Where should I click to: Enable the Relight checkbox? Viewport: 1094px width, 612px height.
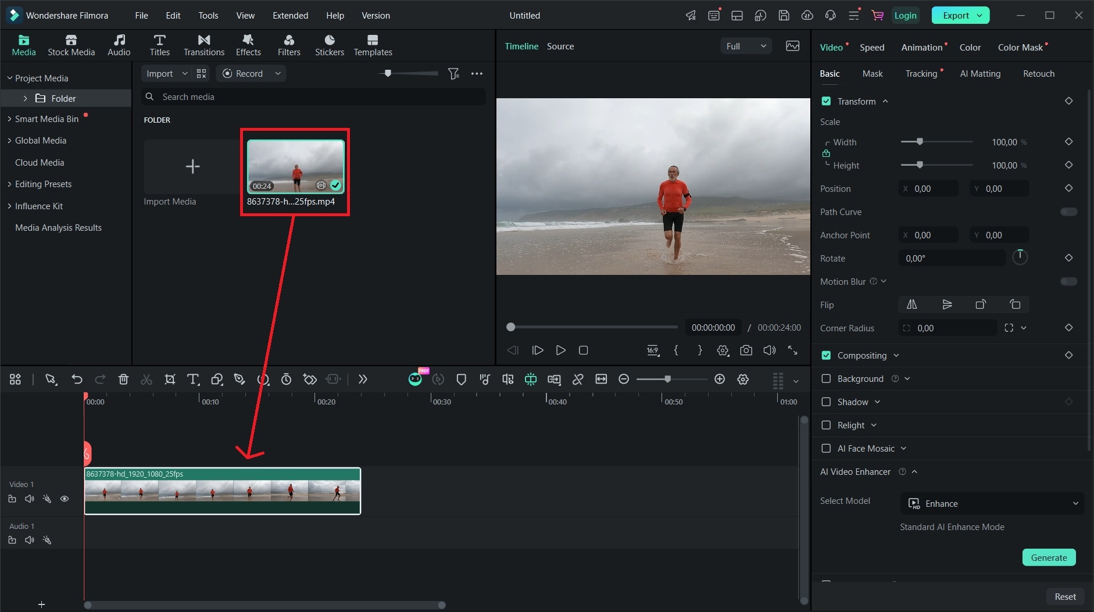tap(826, 425)
